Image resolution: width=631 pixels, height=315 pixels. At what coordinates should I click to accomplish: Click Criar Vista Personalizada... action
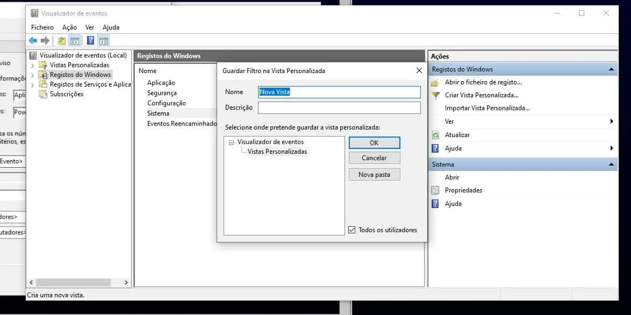482,95
